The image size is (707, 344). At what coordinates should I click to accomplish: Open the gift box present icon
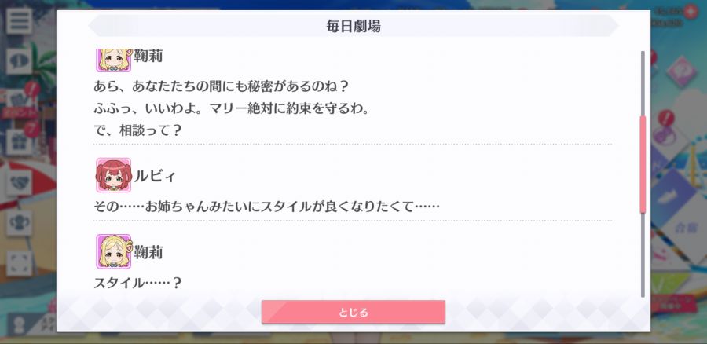point(20,142)
